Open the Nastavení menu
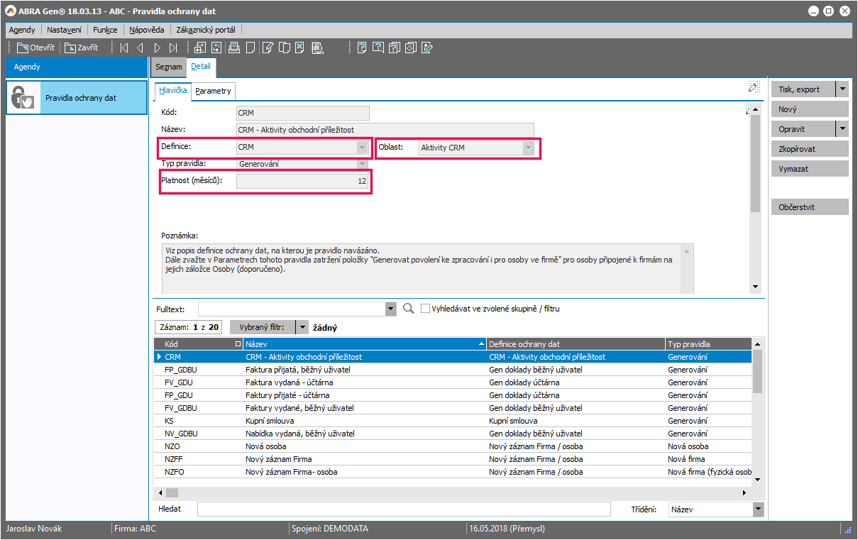This screenshot has width=858, height=540. (64, 30)
